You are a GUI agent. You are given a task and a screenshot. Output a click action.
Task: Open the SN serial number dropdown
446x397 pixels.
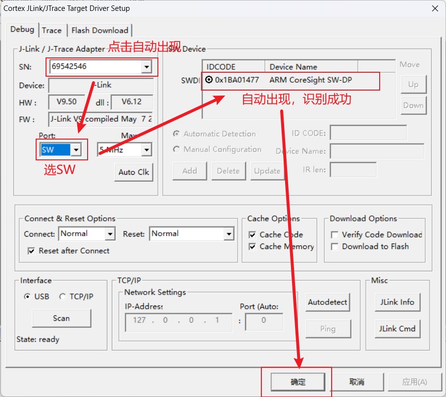click(x=147, y=67)
